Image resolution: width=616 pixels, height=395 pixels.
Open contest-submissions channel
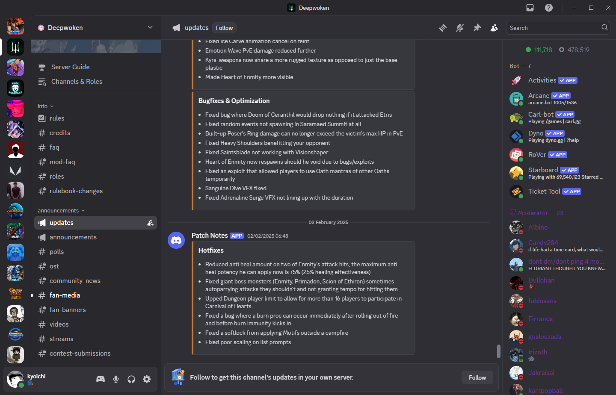click(96, 354)
